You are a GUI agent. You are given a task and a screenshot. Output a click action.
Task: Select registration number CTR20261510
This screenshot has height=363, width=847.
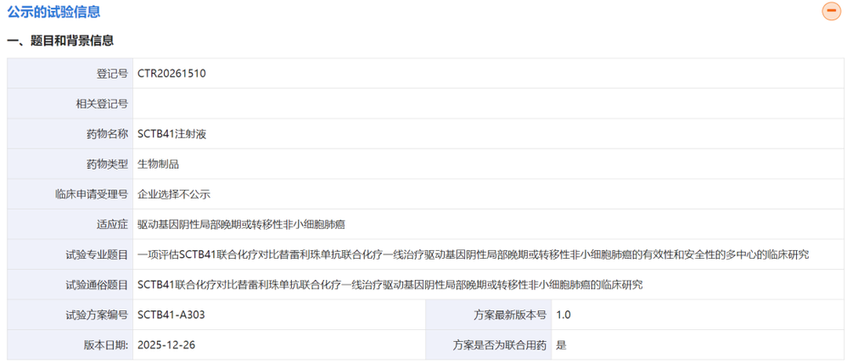coord(171,74)
